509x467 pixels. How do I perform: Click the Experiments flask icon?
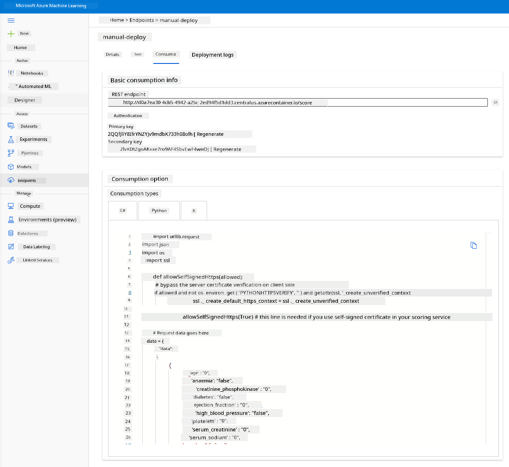pyautogui.click(x=11, y=139)
